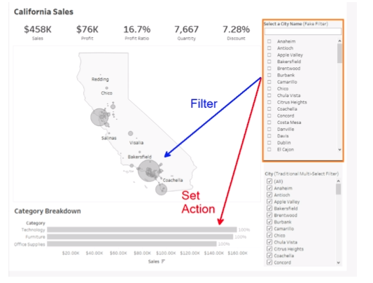Click the Technology sales bar
373x283 pixels.
[x=142, y=230]
